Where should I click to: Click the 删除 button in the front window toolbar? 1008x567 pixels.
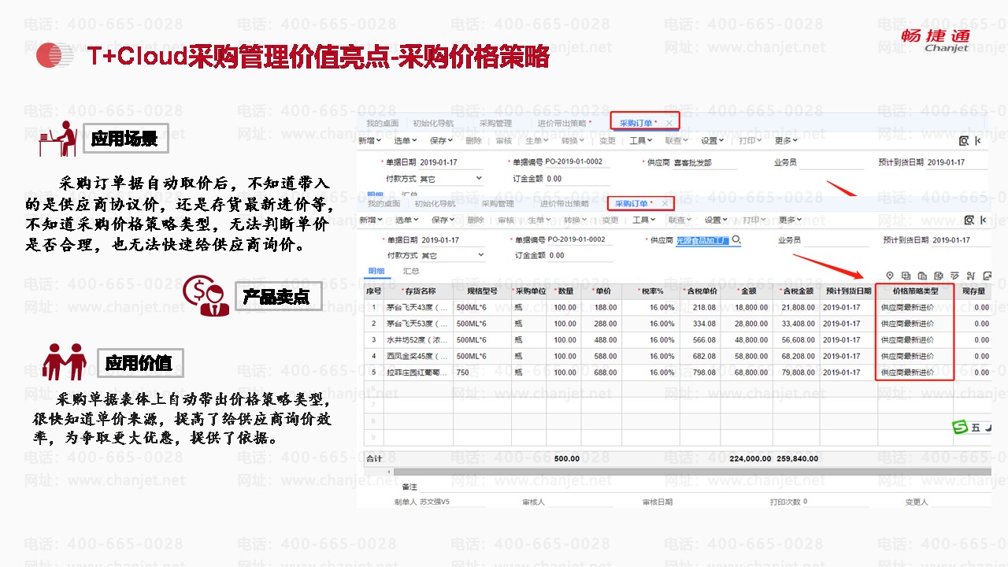(475, 220)
